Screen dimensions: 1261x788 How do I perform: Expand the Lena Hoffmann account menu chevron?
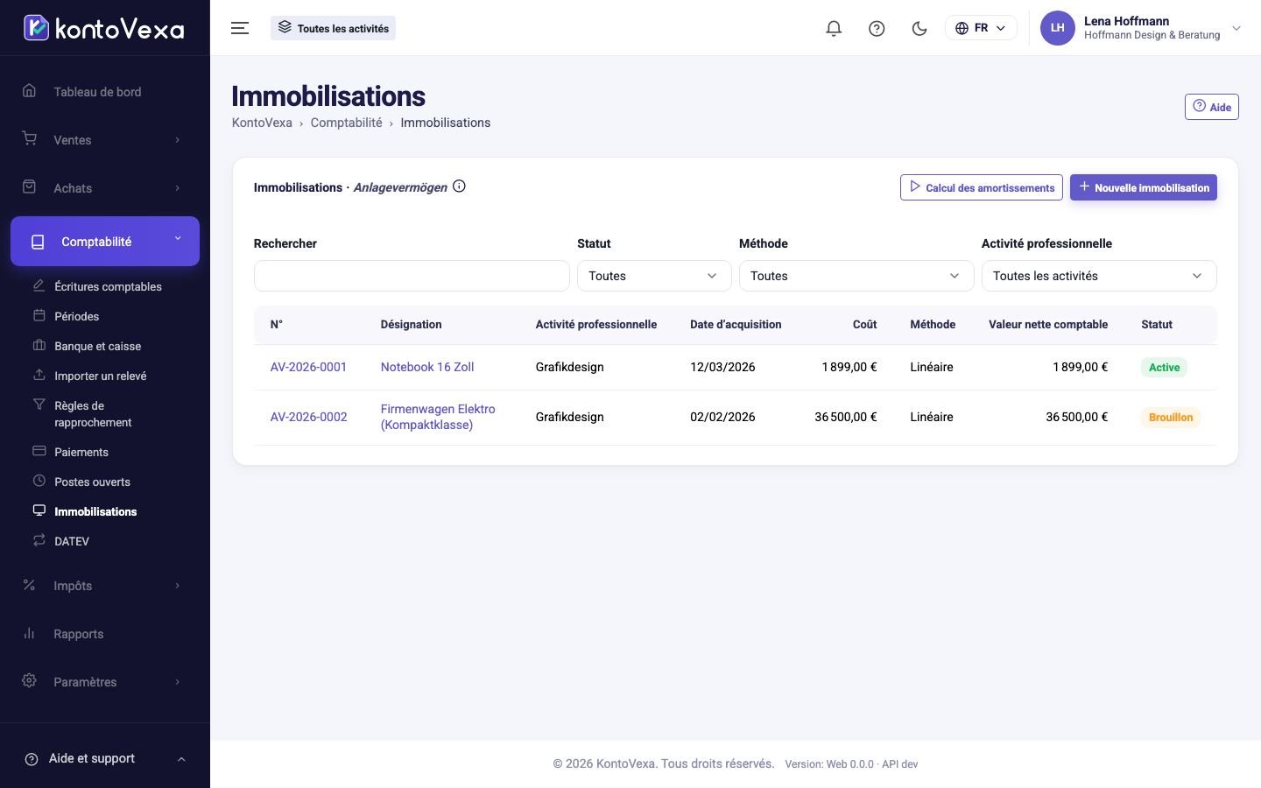tap(1236, 28)
